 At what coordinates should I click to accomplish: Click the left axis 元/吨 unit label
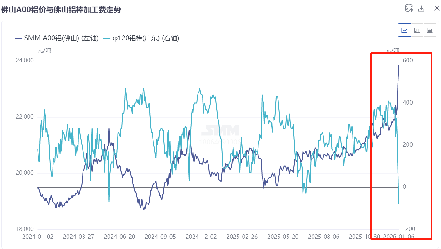[45, 50]
